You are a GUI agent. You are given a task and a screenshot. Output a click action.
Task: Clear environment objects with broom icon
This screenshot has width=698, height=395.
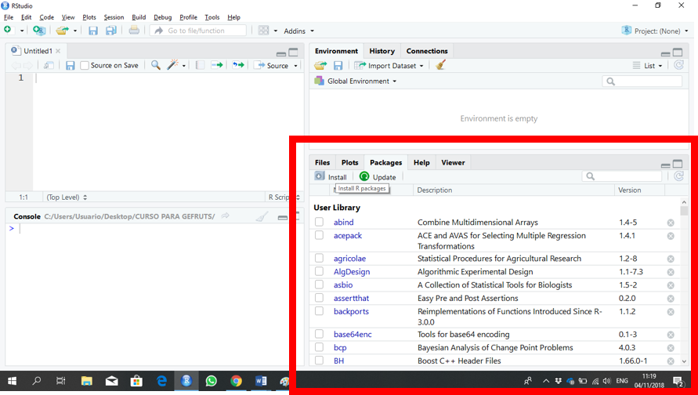pos(441,66)
